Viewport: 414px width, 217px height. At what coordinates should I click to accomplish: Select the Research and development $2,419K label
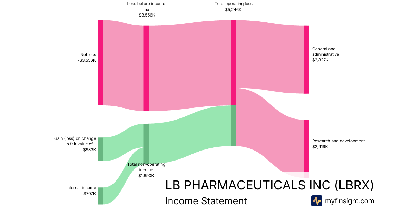[338, 144]
